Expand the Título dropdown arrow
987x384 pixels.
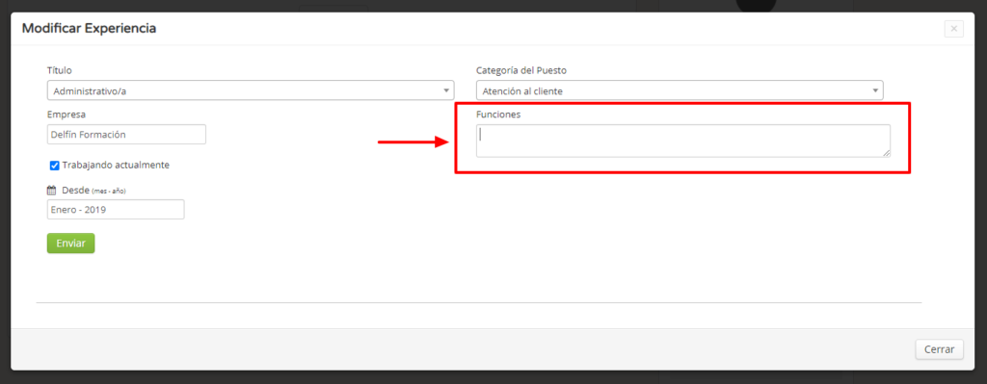click(446, 90)
